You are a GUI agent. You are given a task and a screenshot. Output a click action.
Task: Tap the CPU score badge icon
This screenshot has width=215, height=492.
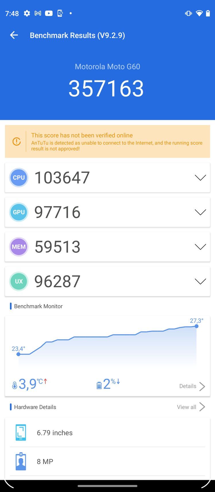pos(19,178)
